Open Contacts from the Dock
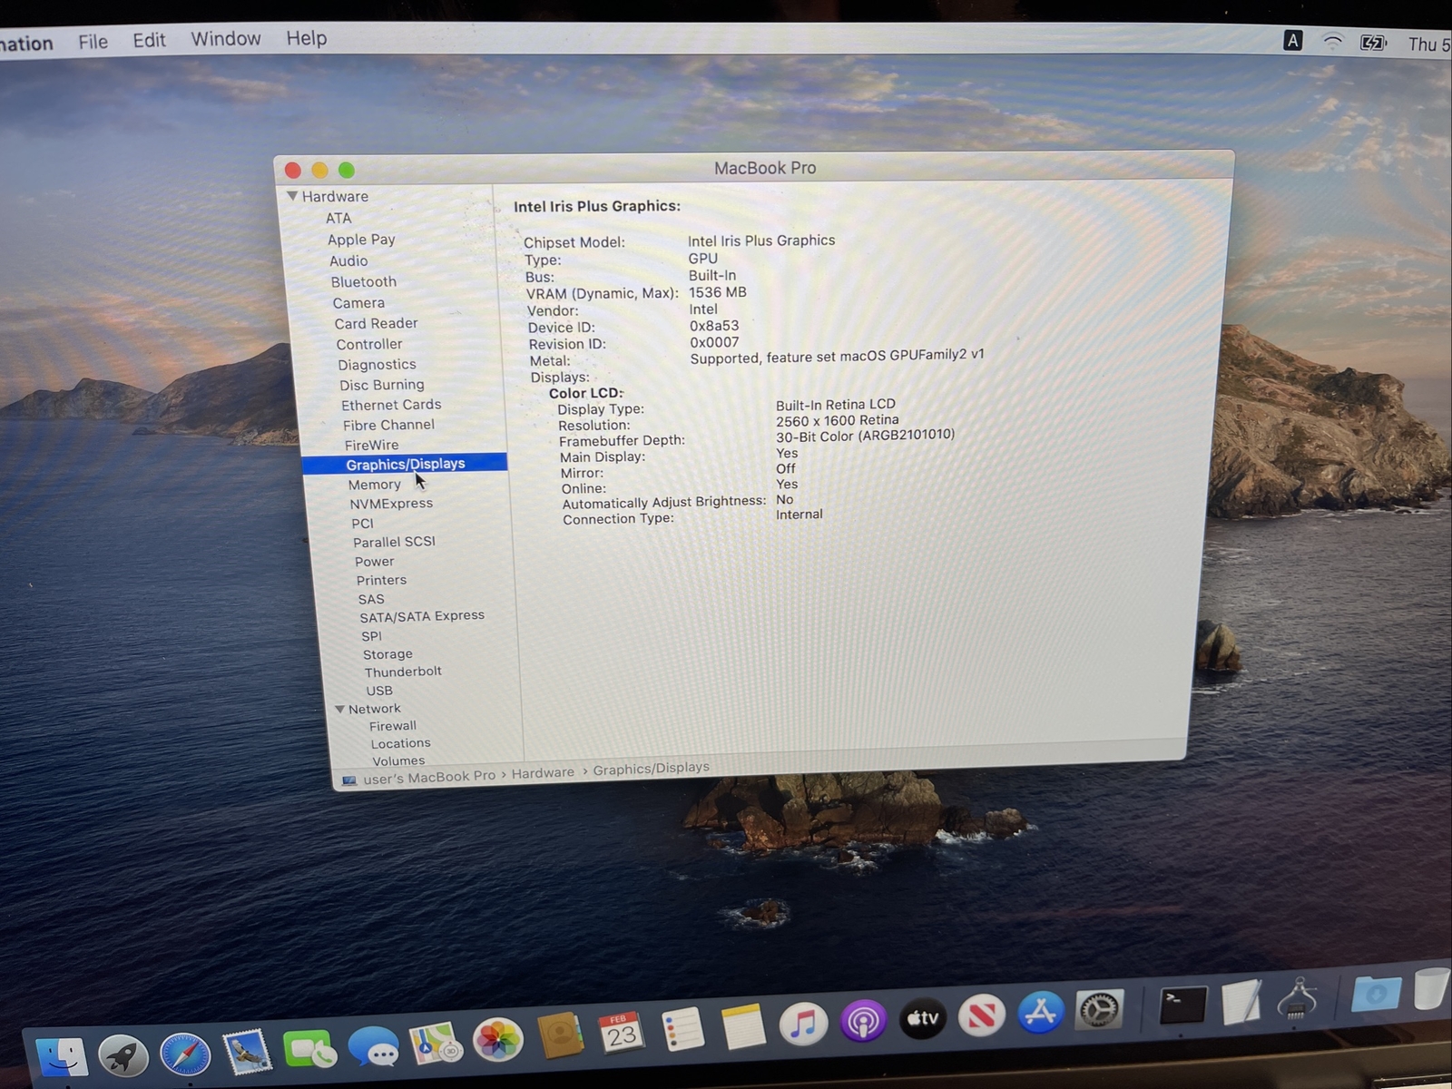 [x=560, y=1036]
